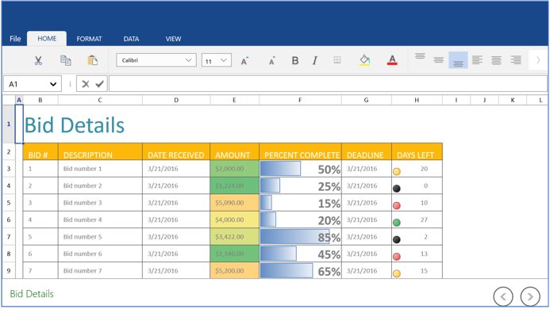The image size is (550, 309).
Task: Toggle Italic formatting
Action: tap(315, 60)
